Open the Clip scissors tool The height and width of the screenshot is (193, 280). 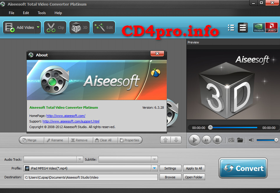click(55, 28)
